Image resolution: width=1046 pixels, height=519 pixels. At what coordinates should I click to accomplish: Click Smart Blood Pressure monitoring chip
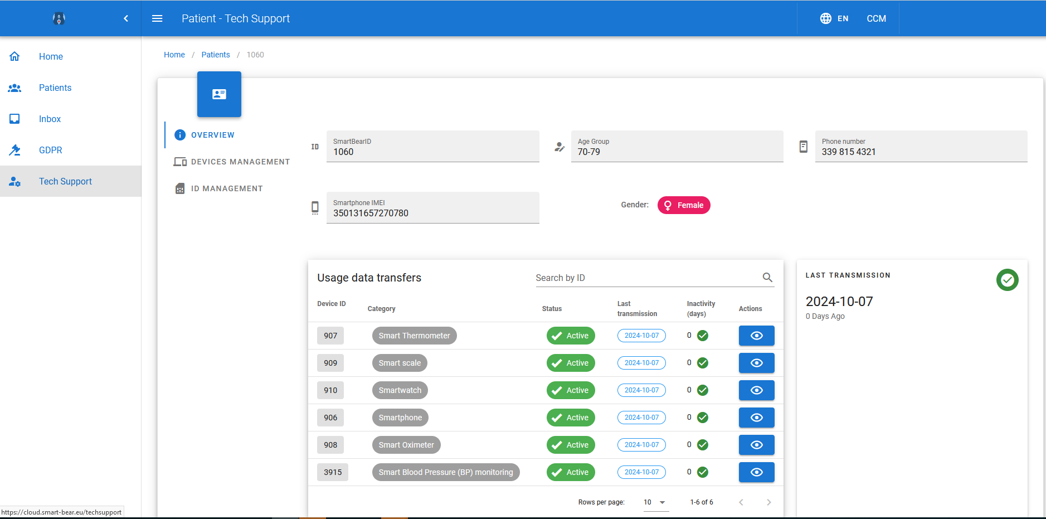(446, 472)
